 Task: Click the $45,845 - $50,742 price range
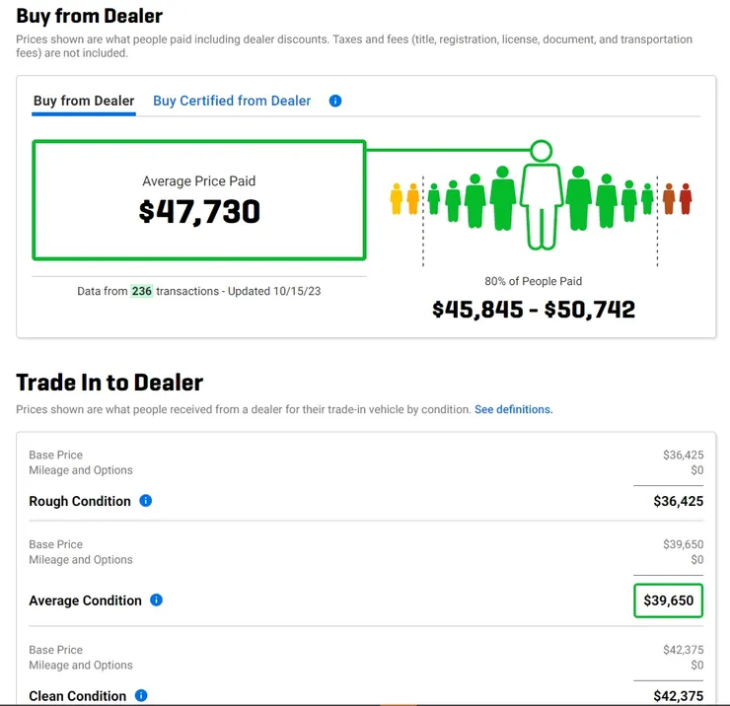(534, 310)
